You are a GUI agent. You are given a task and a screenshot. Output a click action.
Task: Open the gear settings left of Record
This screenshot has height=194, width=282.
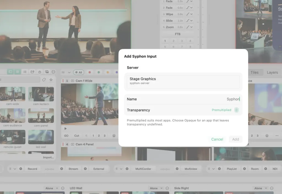21,169
